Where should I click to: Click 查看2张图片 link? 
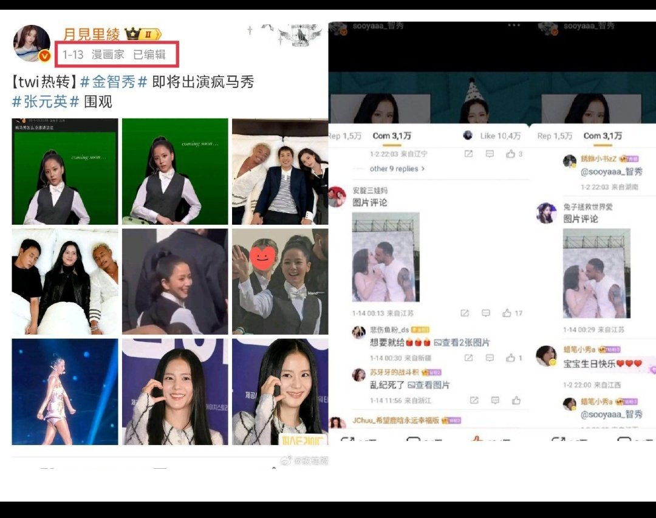(462, 342)
